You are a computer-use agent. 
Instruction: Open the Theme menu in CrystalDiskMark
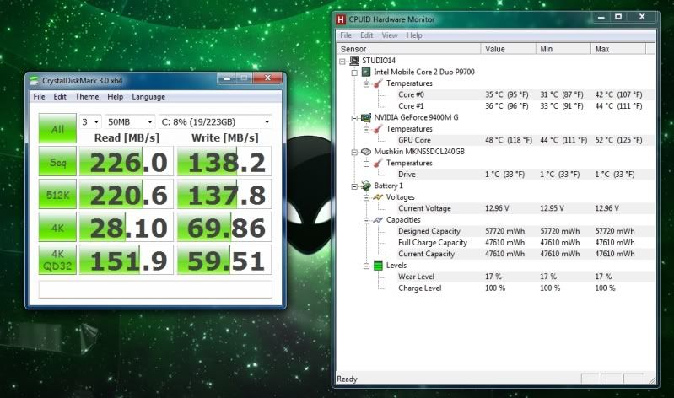tap(87, 97)
